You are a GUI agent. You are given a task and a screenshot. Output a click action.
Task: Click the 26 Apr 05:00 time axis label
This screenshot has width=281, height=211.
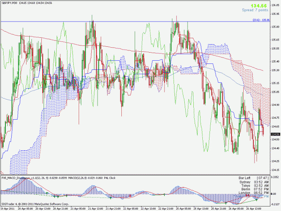click(x=236, y=209)
